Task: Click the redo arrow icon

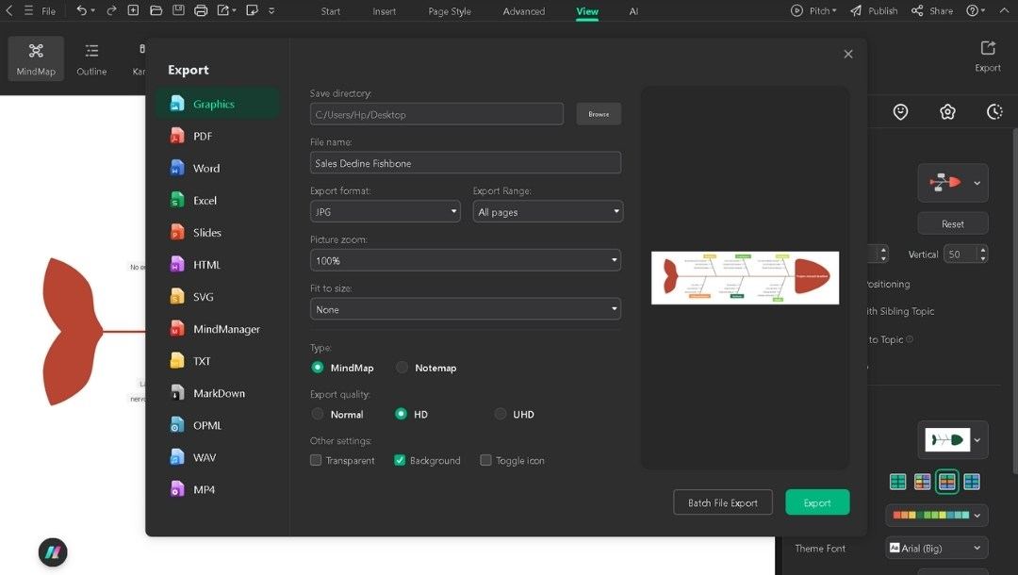Action: coord(111,10)
